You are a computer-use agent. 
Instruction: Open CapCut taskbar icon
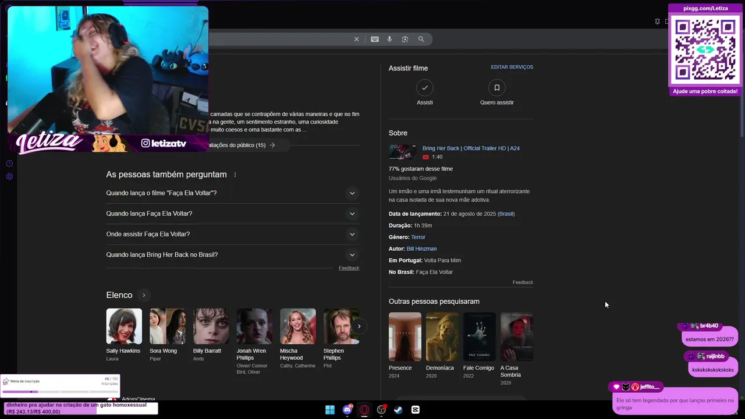[416, 410]
